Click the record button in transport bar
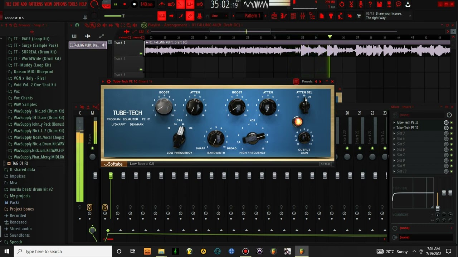458x257 pixels. click(x=134, y=4)
